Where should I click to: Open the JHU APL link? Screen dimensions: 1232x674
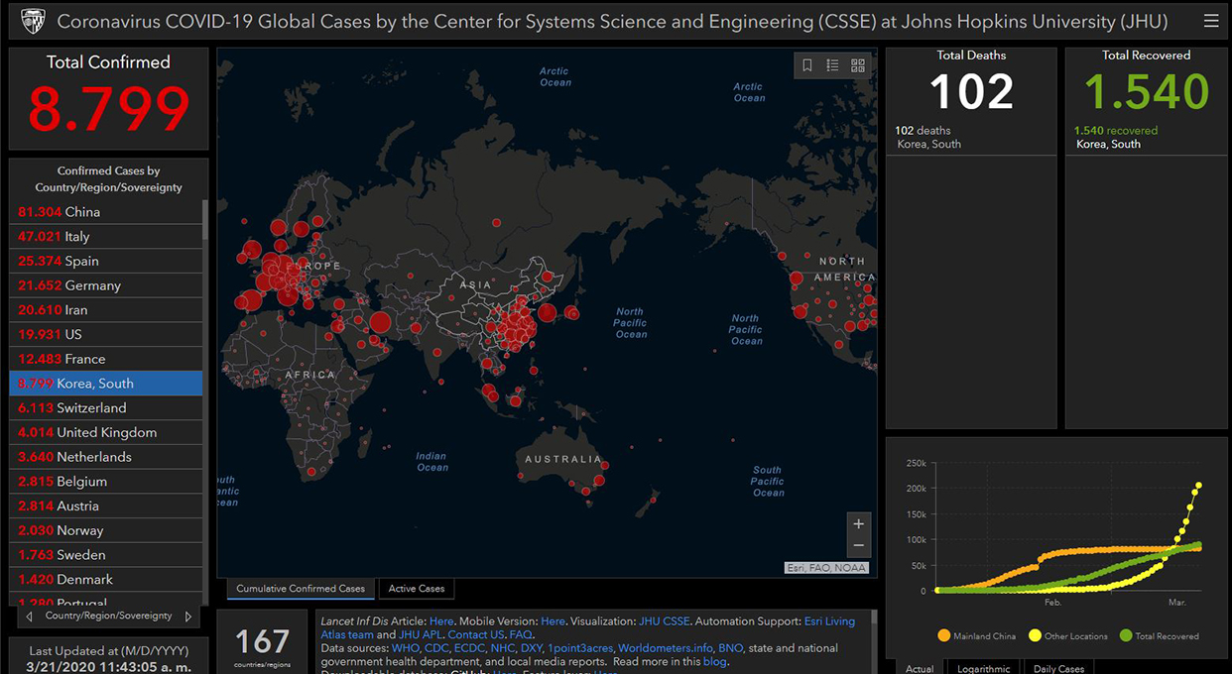click(420, 634)
